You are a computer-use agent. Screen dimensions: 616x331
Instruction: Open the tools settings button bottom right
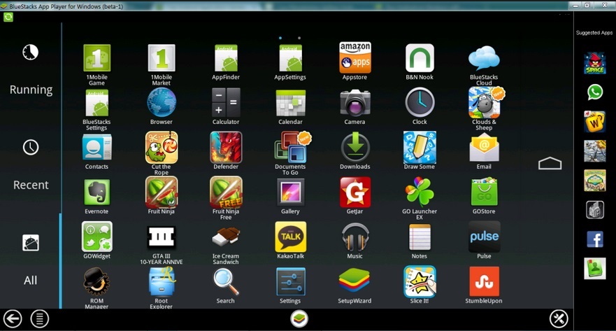pos(559,318)
